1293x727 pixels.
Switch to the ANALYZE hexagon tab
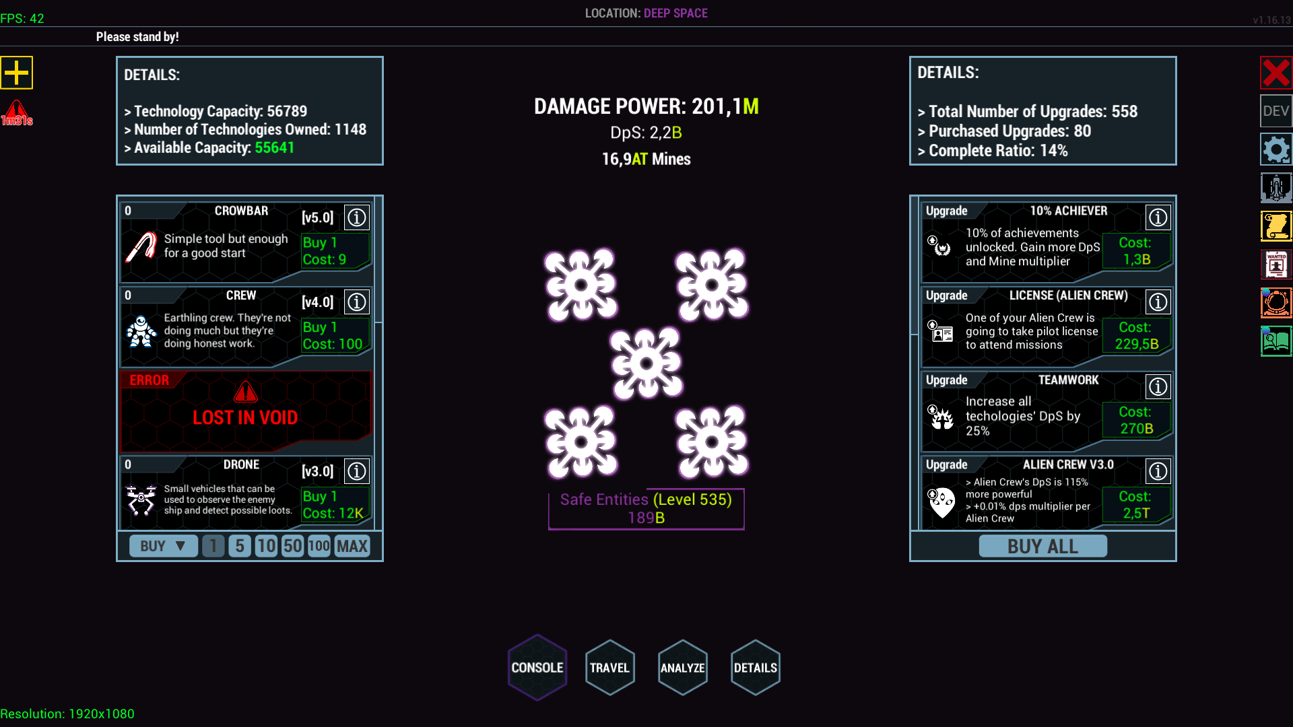[x=683, y=668]
